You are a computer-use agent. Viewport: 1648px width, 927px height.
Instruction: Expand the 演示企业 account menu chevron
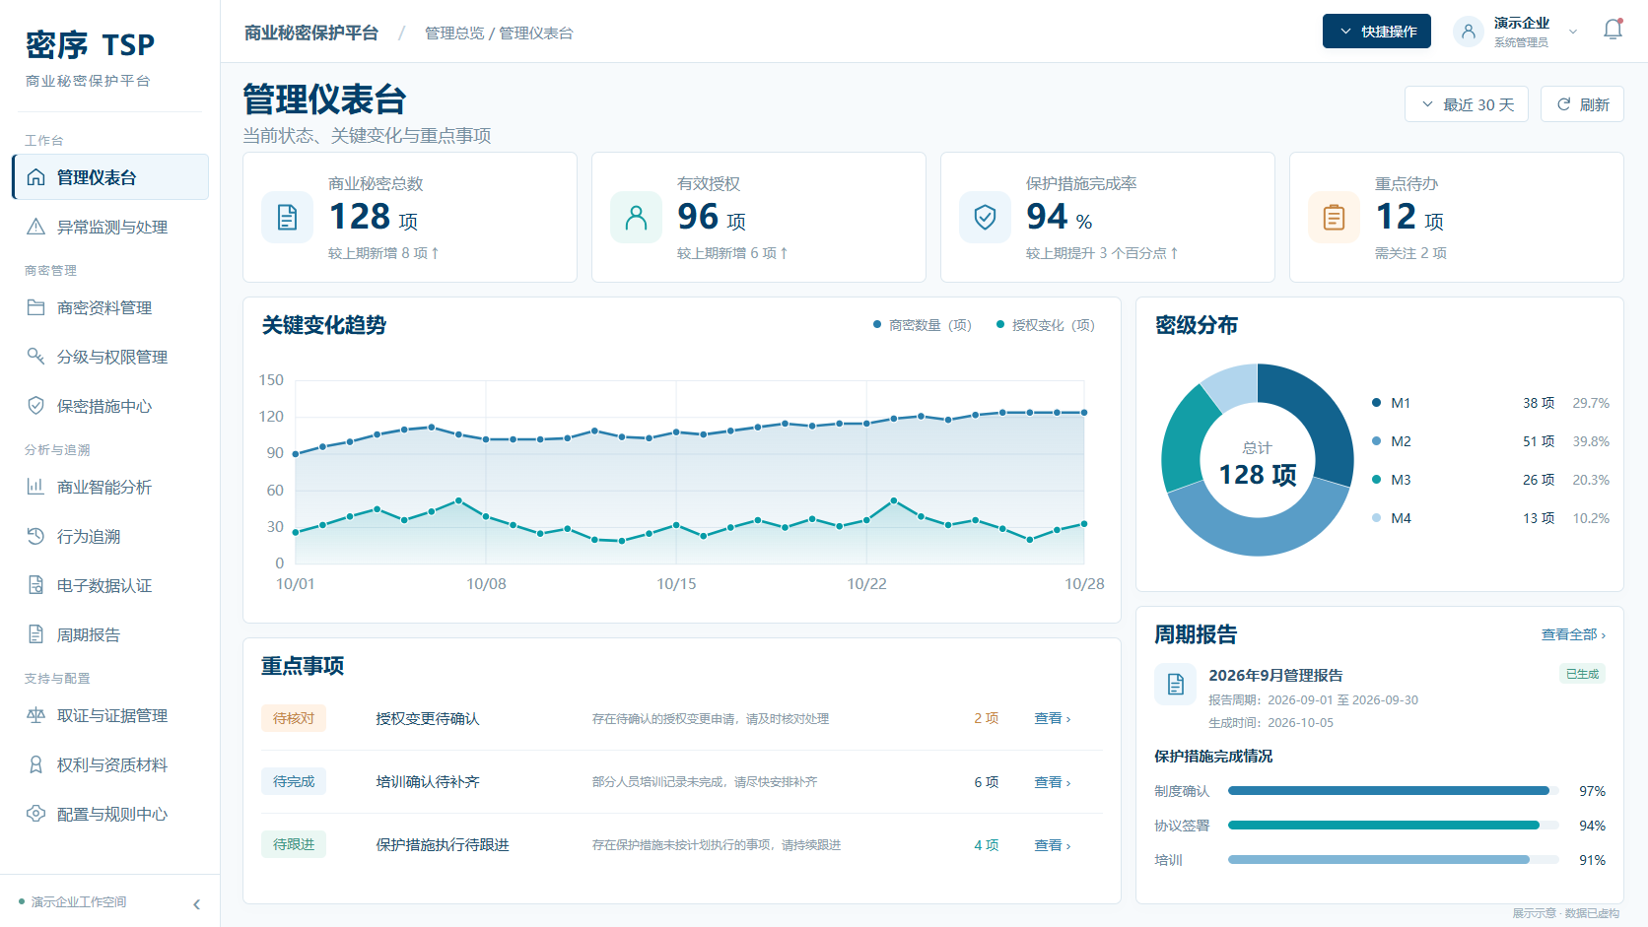click(x=1573, y=32)
